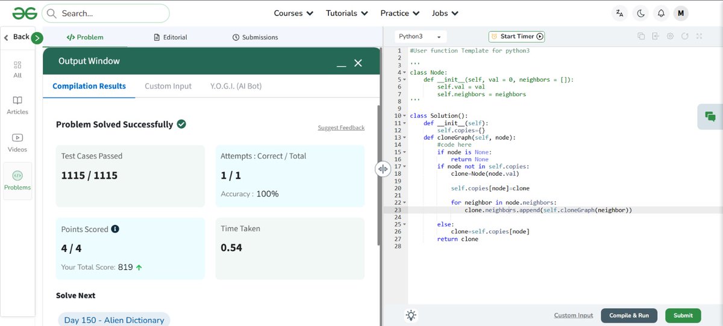Open the Problems sidebar section
The height and width of the screenshot is (326, 723).
point(17,181)
